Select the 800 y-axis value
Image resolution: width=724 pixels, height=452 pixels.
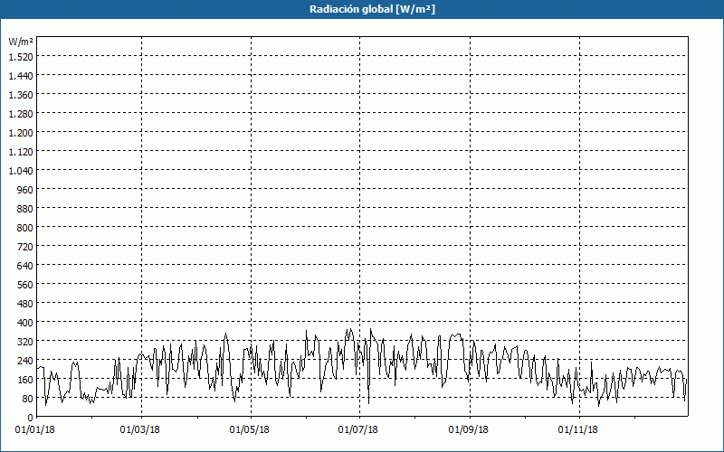(26, 228)
